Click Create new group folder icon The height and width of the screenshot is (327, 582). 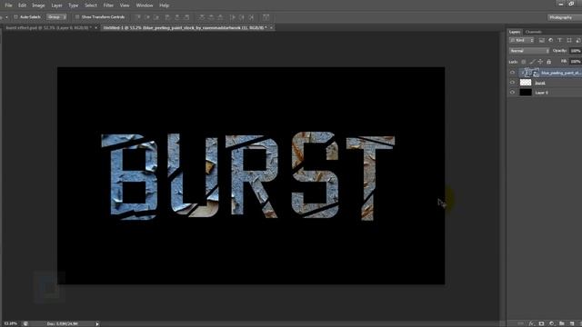tap(562, 323)
